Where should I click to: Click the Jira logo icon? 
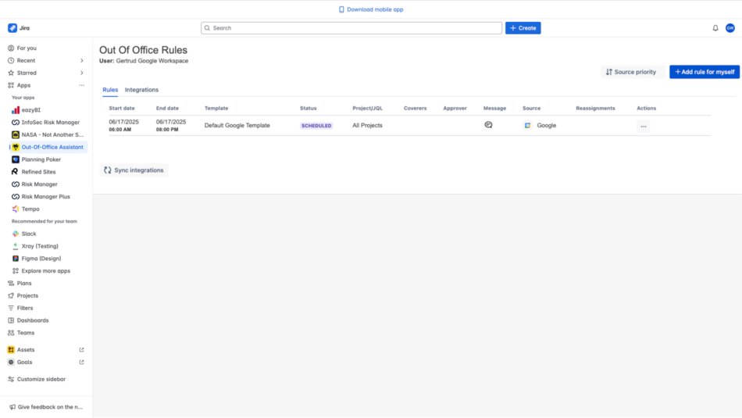click(12, 28)
